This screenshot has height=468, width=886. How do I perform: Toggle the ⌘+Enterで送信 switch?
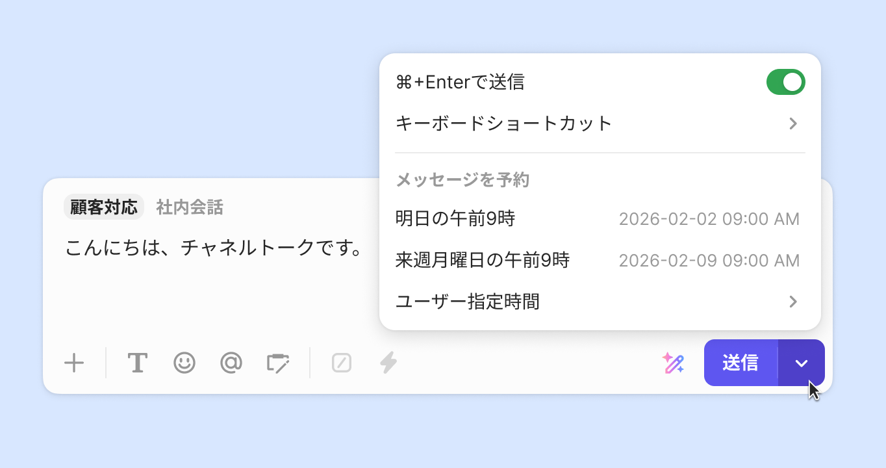pyautogui.click(x=785, y=83)
